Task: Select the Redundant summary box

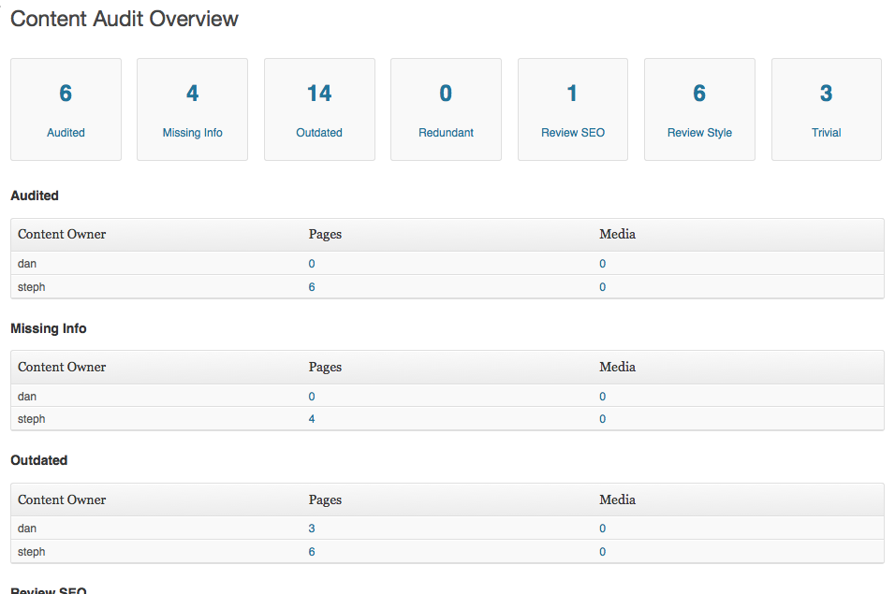Action: pos(446,109)
